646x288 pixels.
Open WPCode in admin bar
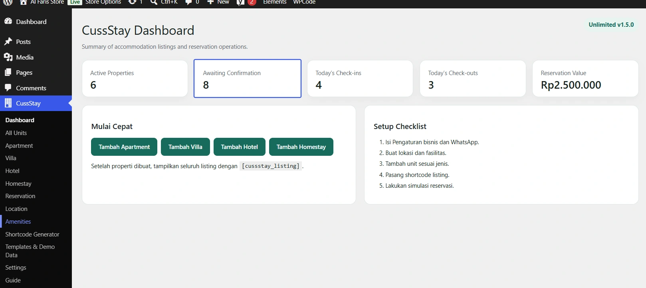pos(304,2)
